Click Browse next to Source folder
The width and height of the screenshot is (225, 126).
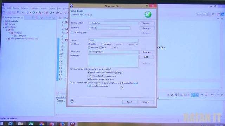pos(147,23)
